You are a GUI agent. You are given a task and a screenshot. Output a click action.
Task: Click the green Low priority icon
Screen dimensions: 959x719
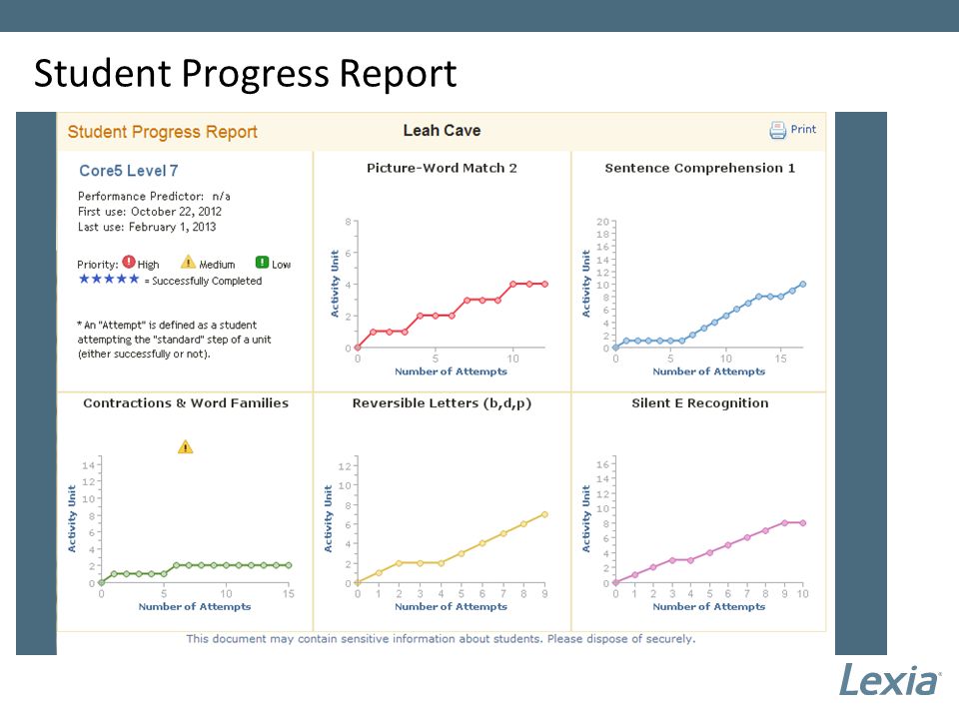click(262, 263)
